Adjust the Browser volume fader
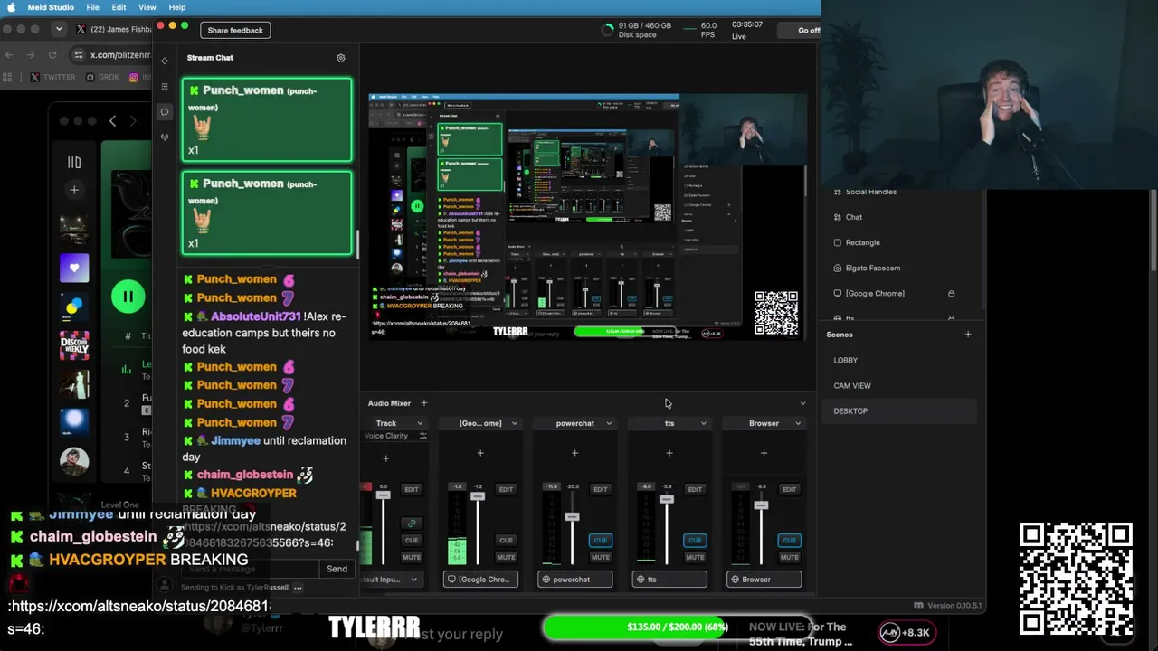Image resolution: width=1158 pixels, height=651 pixels. pyautogui.click(x=761, y=505)
